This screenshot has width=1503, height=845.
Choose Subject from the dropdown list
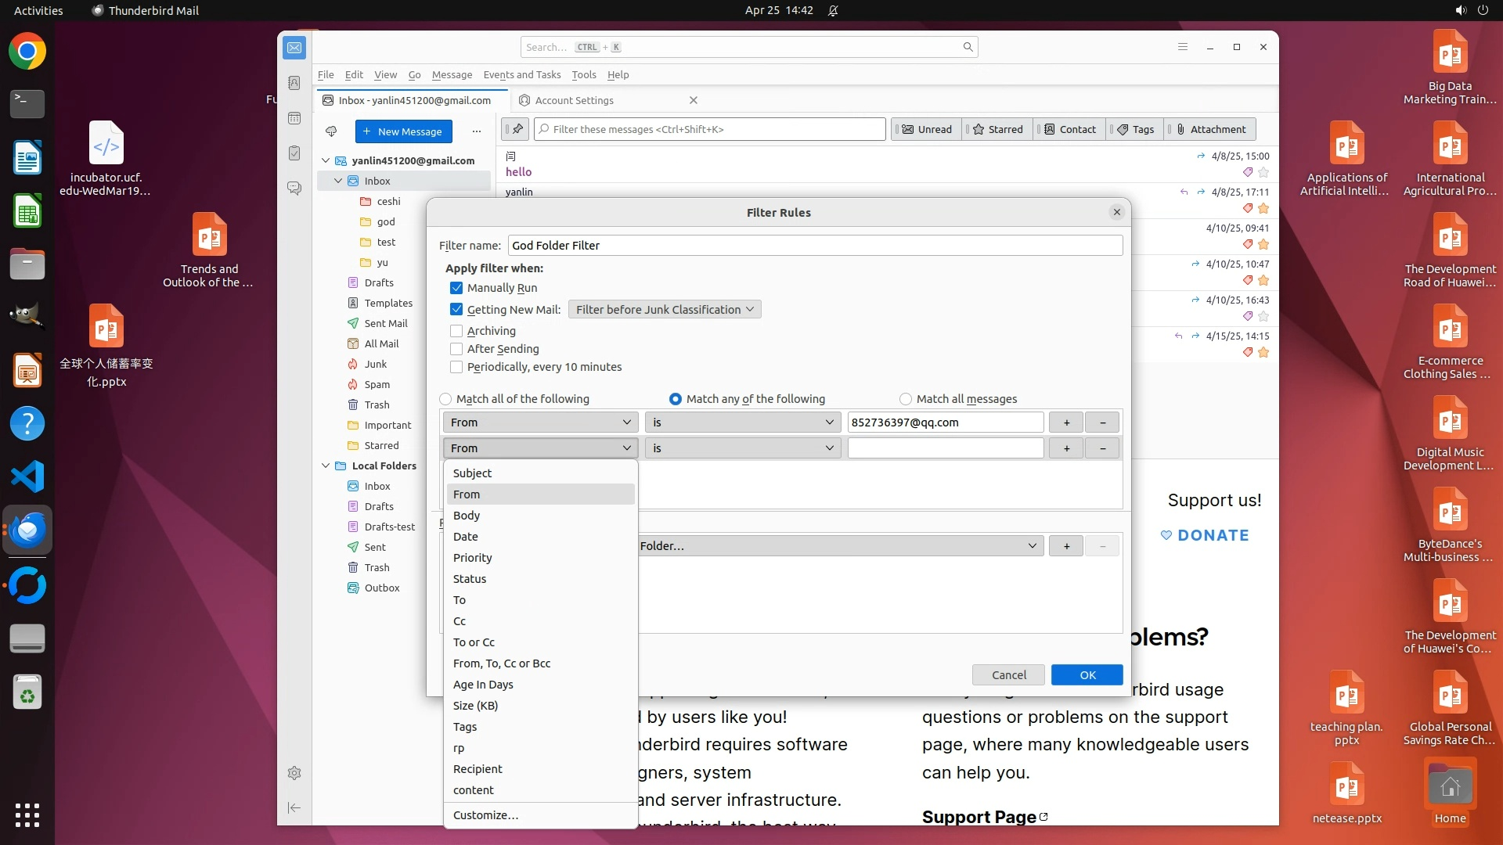[x=473, y=473]
